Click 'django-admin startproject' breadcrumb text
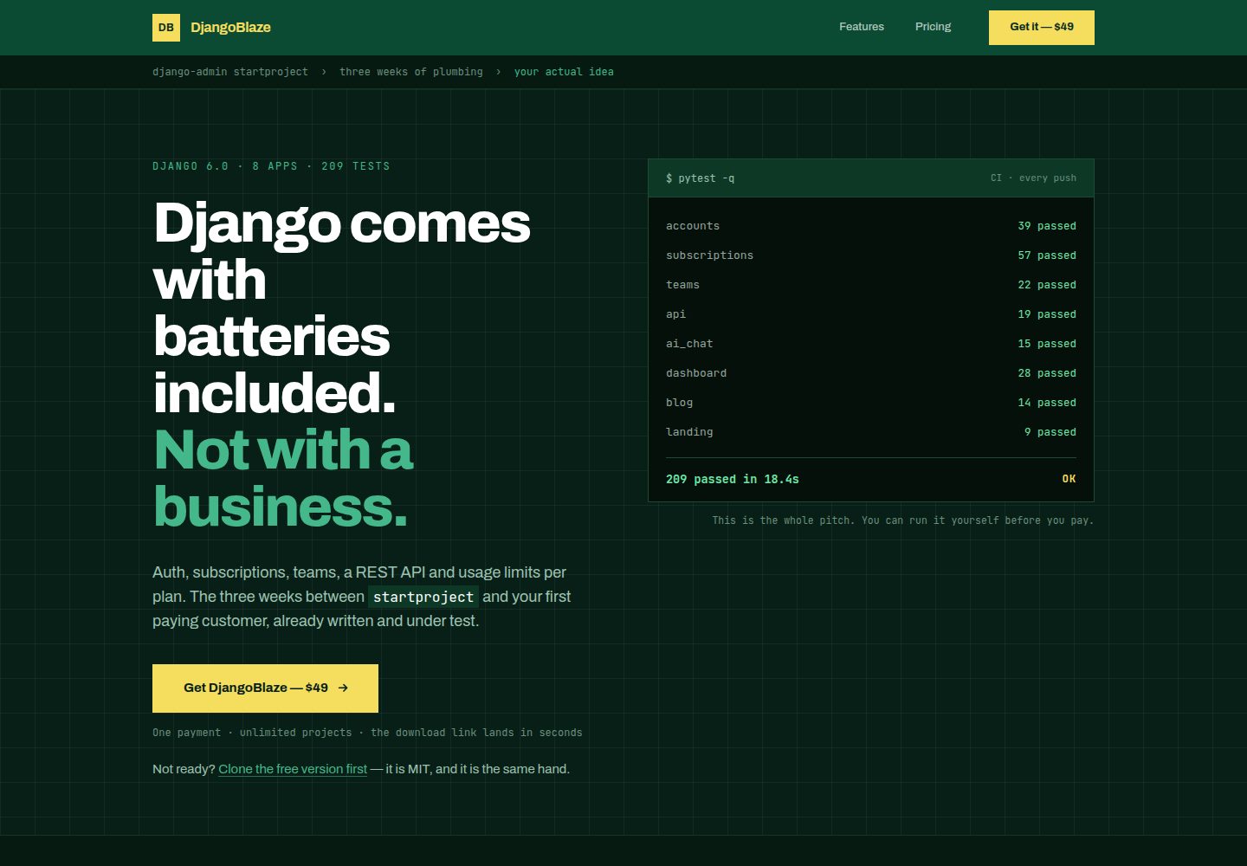Image resolution: width=1247 pixels, height=866 pixels. coord(230,72)
